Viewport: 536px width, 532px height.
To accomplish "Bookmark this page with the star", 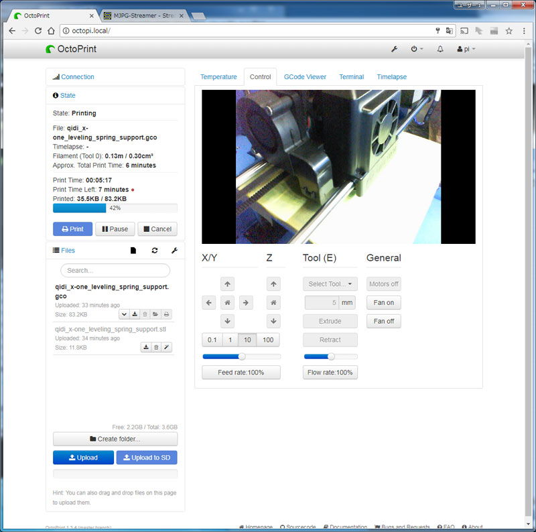I will point(509,31).
